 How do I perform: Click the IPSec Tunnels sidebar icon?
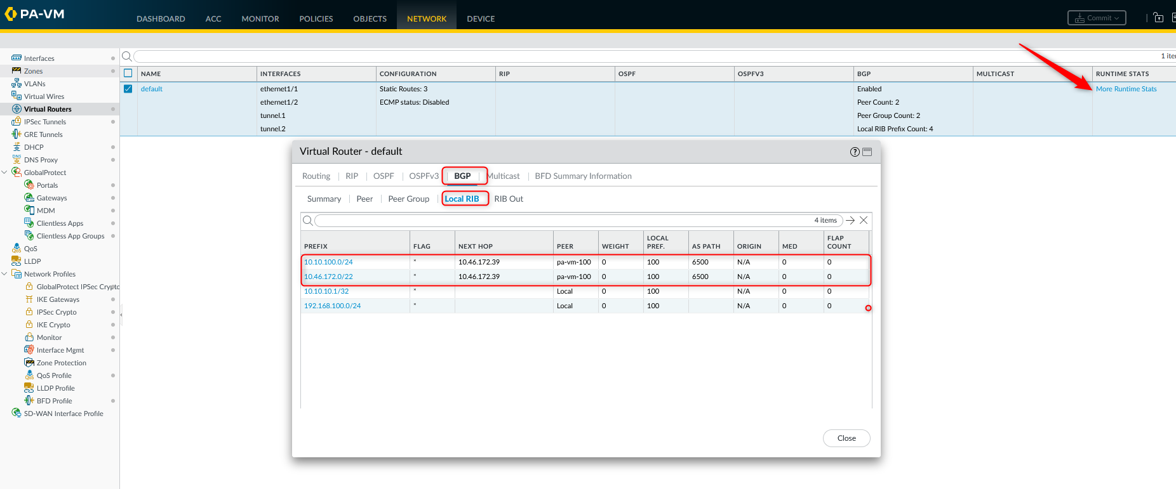(17, 122)
